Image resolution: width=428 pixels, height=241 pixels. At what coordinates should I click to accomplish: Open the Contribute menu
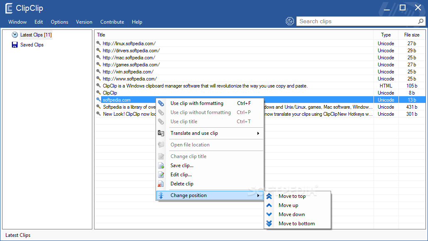(112, 22)
